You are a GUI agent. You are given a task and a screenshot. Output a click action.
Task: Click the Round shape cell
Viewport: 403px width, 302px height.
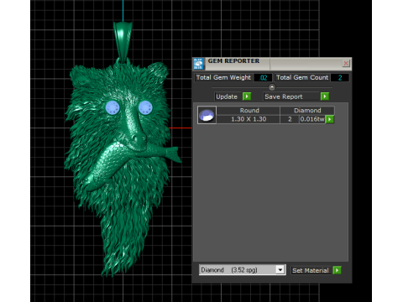[249, 111]
